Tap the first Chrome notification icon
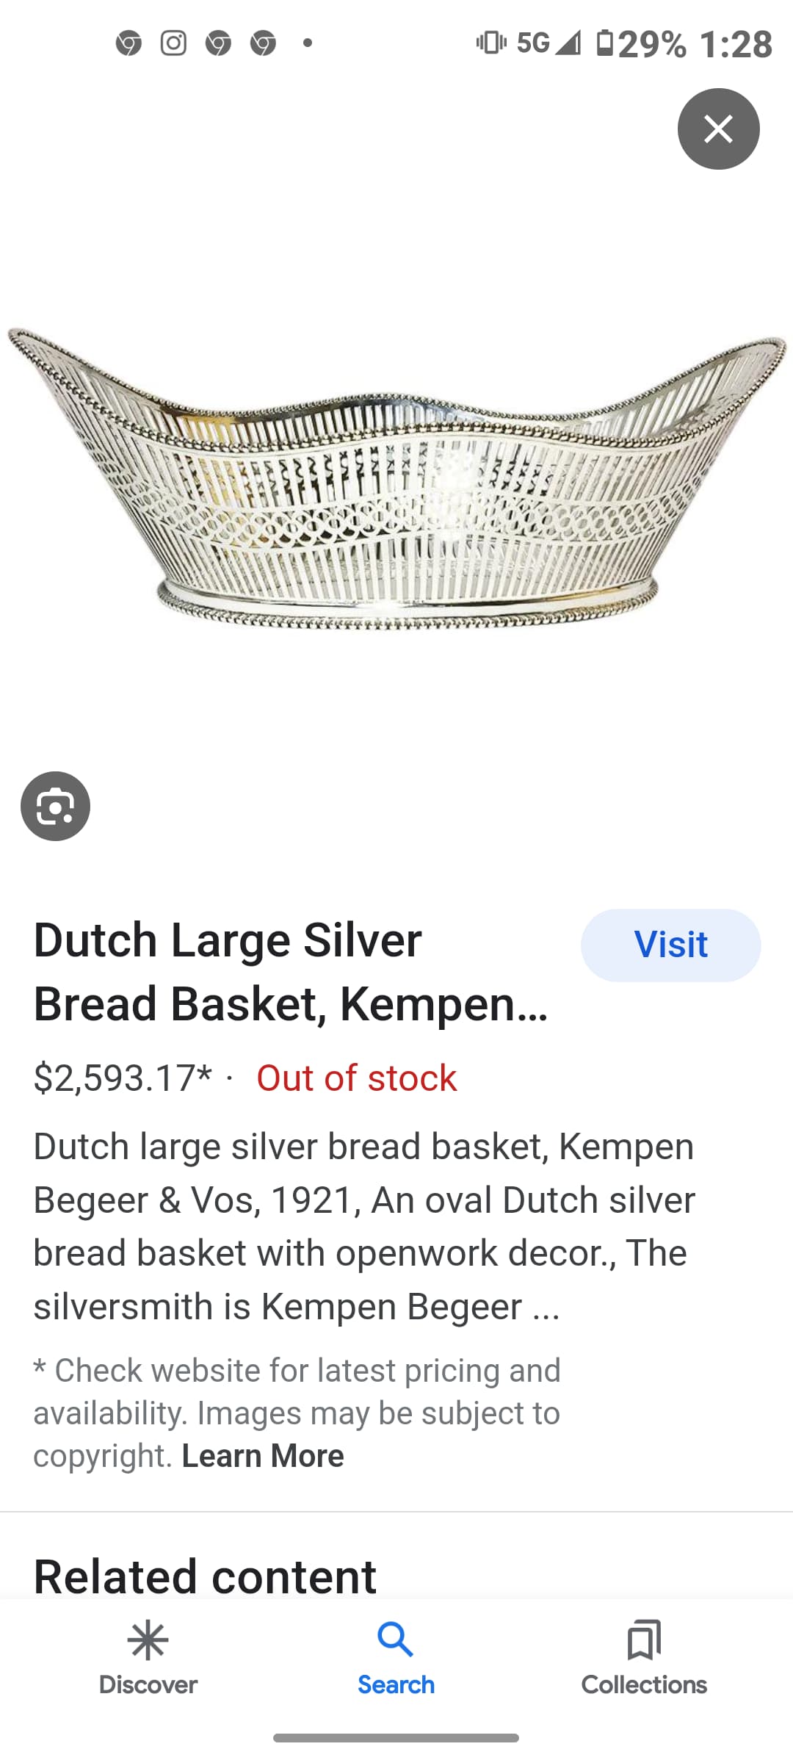 [128, 43]
